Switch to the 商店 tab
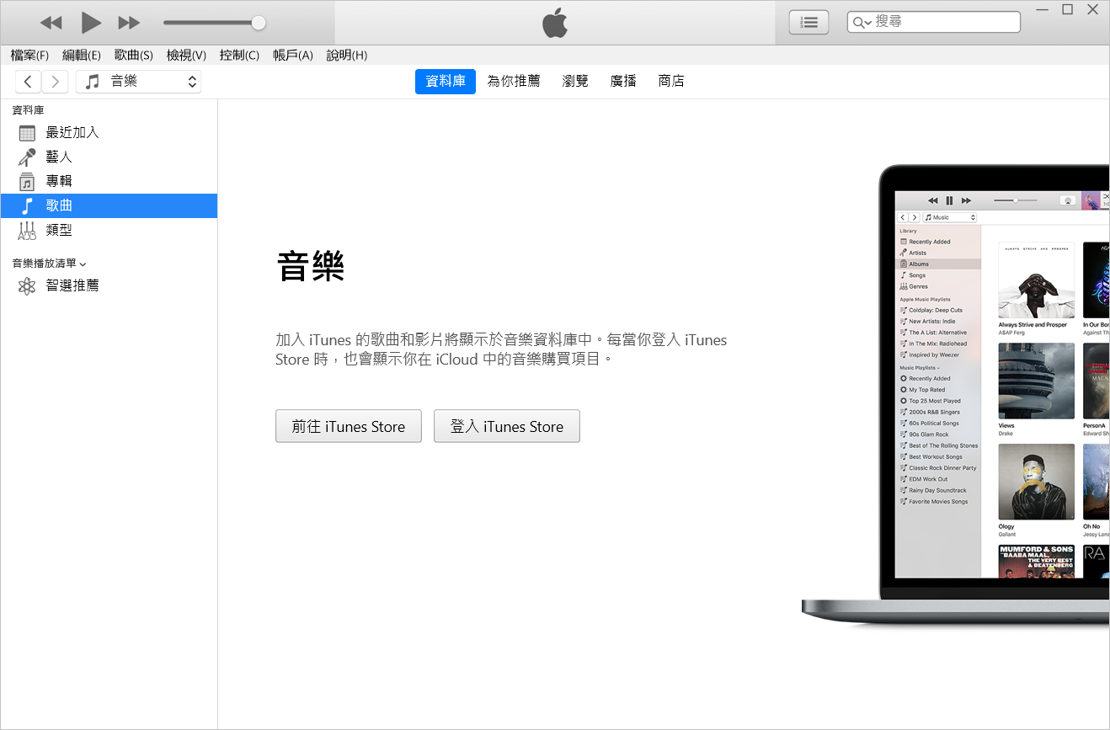This screenshot has width=1110, height=730. tap(671, 82)
